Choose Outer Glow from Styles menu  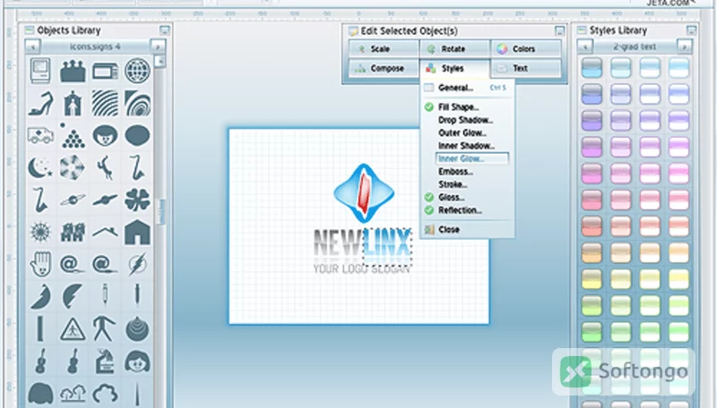(462, 132)
